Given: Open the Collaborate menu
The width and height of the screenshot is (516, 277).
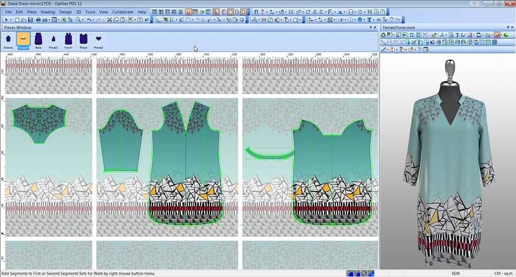Looking at the screenshot, I should click(123, 12).
